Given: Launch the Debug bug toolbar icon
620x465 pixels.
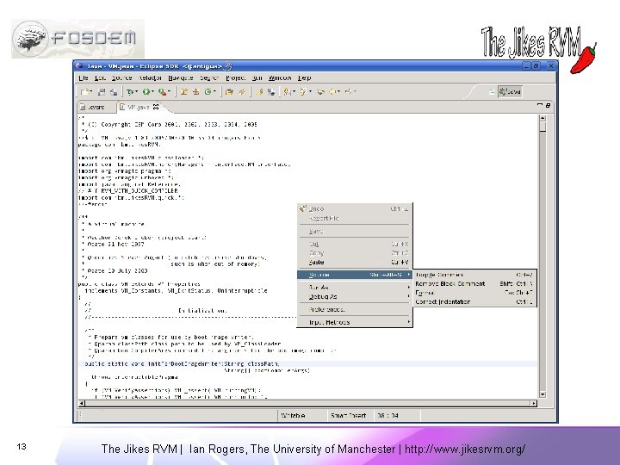Looking at the screenshot, I should [130, 92].
